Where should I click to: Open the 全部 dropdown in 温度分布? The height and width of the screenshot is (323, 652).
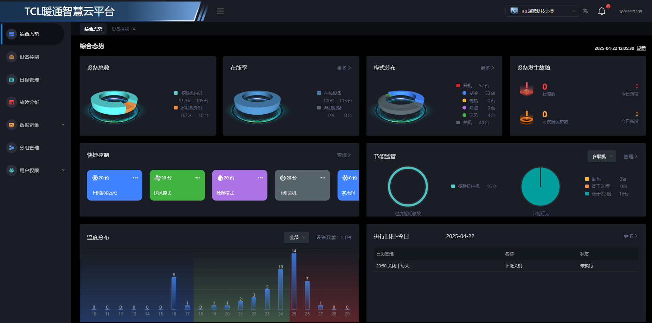[297, 237]
